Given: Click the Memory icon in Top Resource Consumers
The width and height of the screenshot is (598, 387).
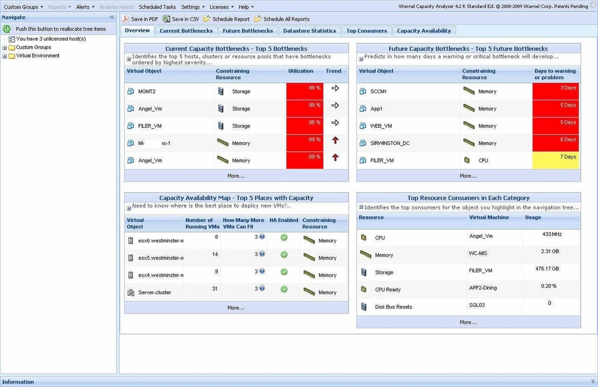Looking at the screenshot, I should (366, 254).
